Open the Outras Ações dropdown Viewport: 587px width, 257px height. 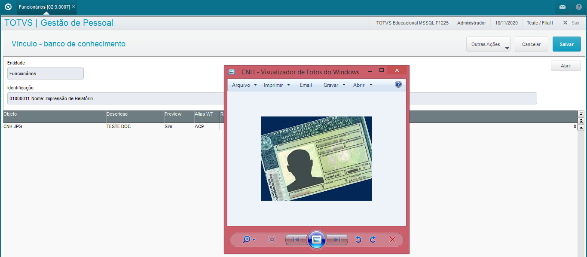tap(488, 44)
